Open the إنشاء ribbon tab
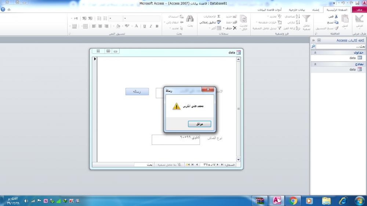The image size is (367, 206). [x=316, y=10]
